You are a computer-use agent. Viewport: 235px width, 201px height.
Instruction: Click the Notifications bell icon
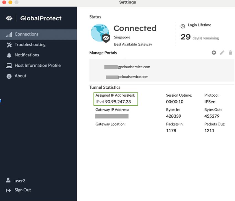tap(9, 55)
